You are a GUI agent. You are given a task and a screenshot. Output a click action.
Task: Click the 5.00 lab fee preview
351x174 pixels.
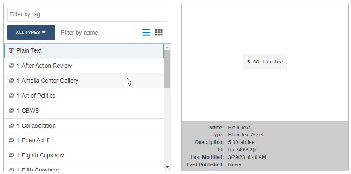[x=265, y=62]
